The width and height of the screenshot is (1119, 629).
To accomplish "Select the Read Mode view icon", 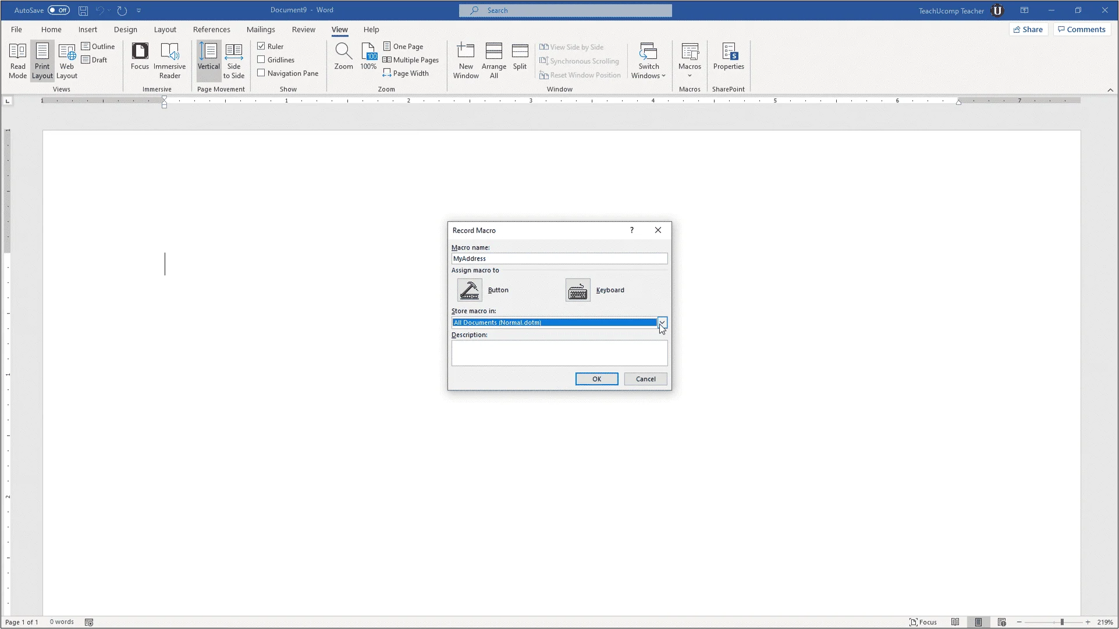I will [x=17, y=60].
